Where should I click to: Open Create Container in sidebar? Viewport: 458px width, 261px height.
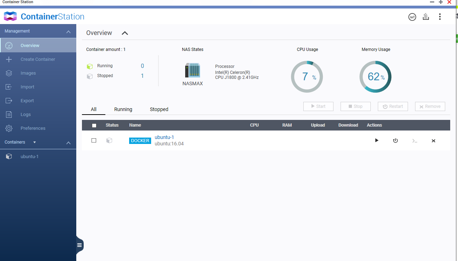click(x=38, y=59)
